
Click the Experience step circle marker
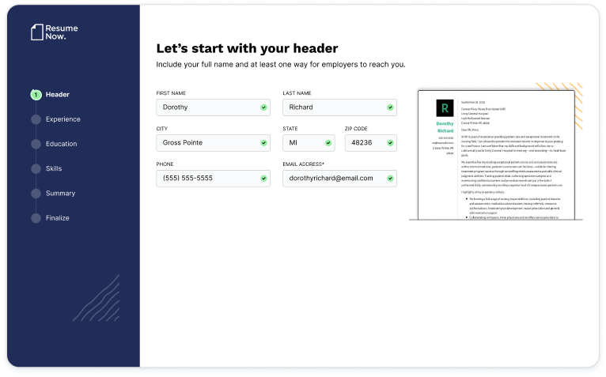pyautogui.click(x=36, y=119)
